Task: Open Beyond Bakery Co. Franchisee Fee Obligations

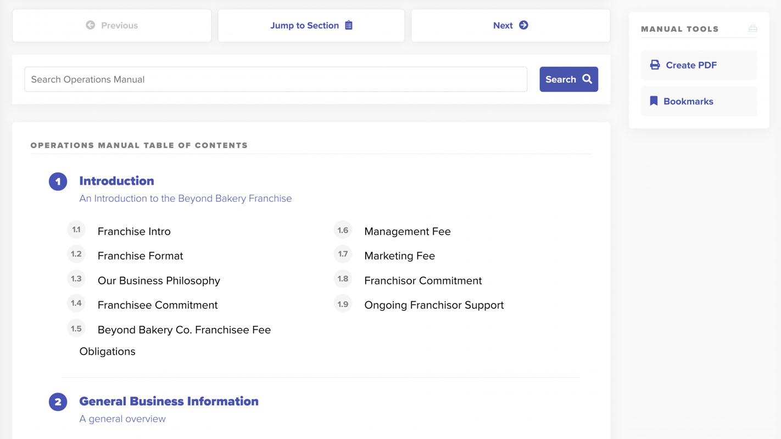Action: coord(184,330)
